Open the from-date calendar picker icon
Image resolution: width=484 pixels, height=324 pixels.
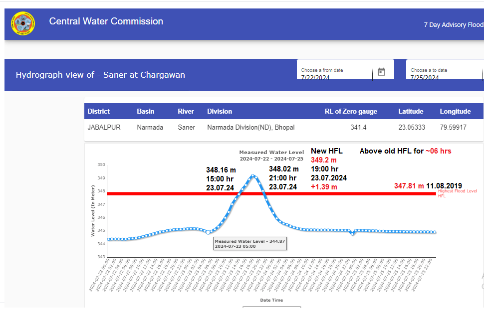[x=381, y=72]
